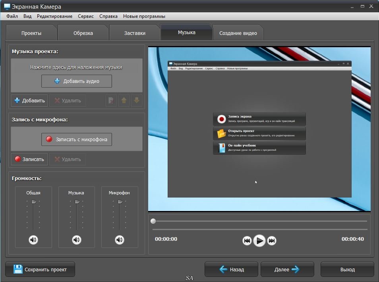Open the Редактирование menu
This screenshot has width=379, height=282.
pyautogui.click(x=54, y=16)
